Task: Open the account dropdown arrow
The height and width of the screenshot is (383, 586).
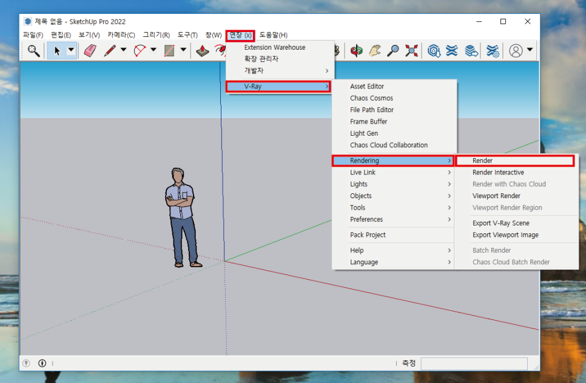Action: 530,50
